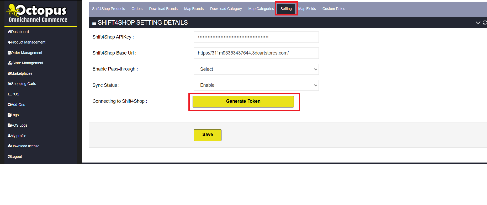Click the Store Management cubes icon
Screen dimensions: 487x205
click(10, 63)
